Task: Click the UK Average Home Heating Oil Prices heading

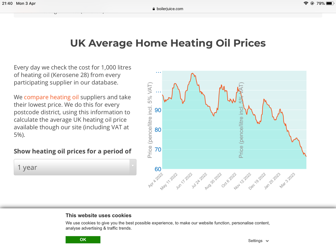Action: (168, 43)
